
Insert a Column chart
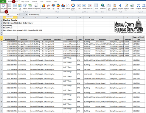tap(44, 7)
